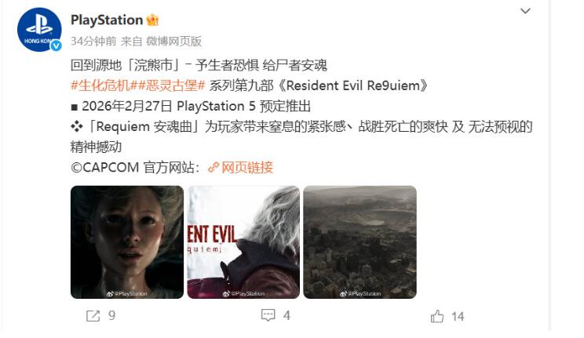Open the 34分钟前 post timestamp
The image size is (584, 338).
click(x=93, y=41)
